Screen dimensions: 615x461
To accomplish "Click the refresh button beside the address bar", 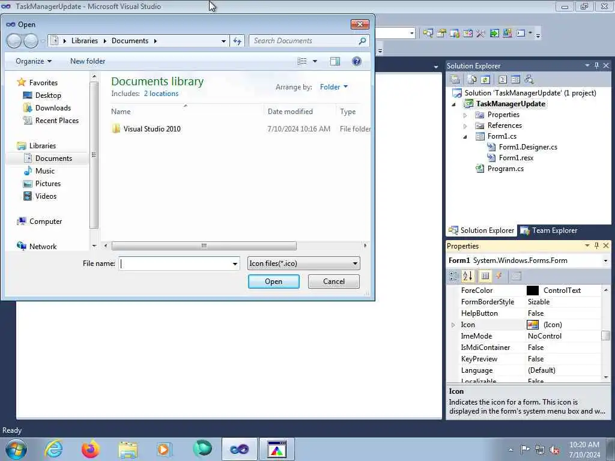I will (x=237, y=41).
